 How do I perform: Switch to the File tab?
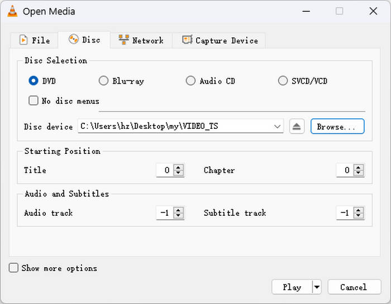point(35,40)
